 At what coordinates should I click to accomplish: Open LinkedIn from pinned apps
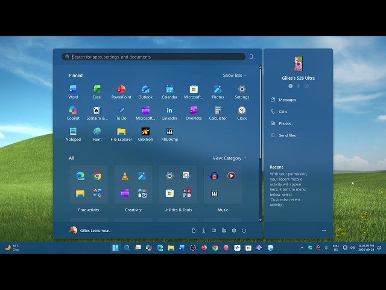(169, 113)
